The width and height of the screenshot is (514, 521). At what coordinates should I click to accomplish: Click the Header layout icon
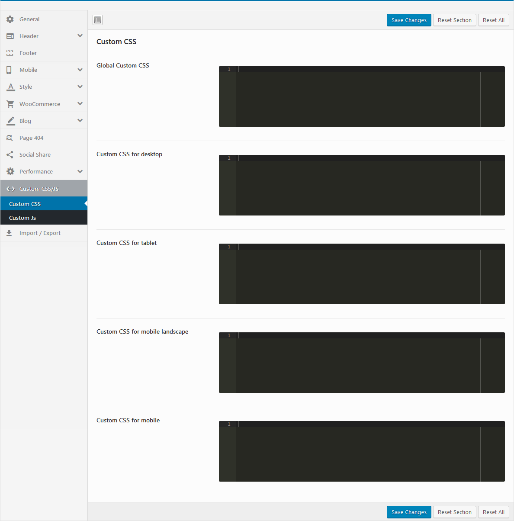10,36
